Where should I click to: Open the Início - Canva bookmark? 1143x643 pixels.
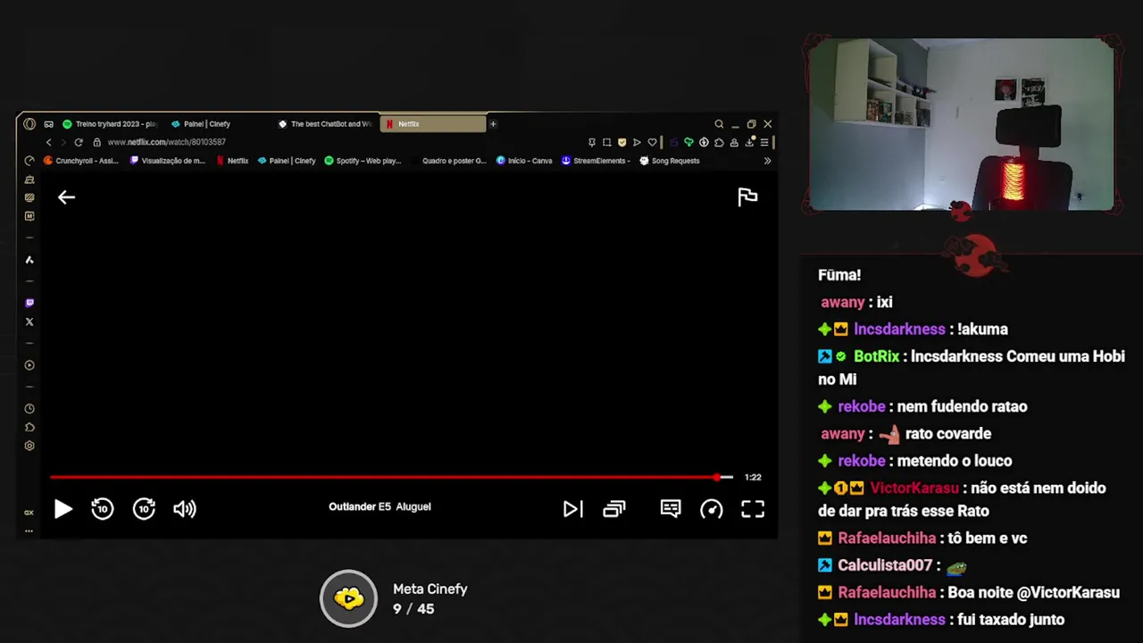524,161
